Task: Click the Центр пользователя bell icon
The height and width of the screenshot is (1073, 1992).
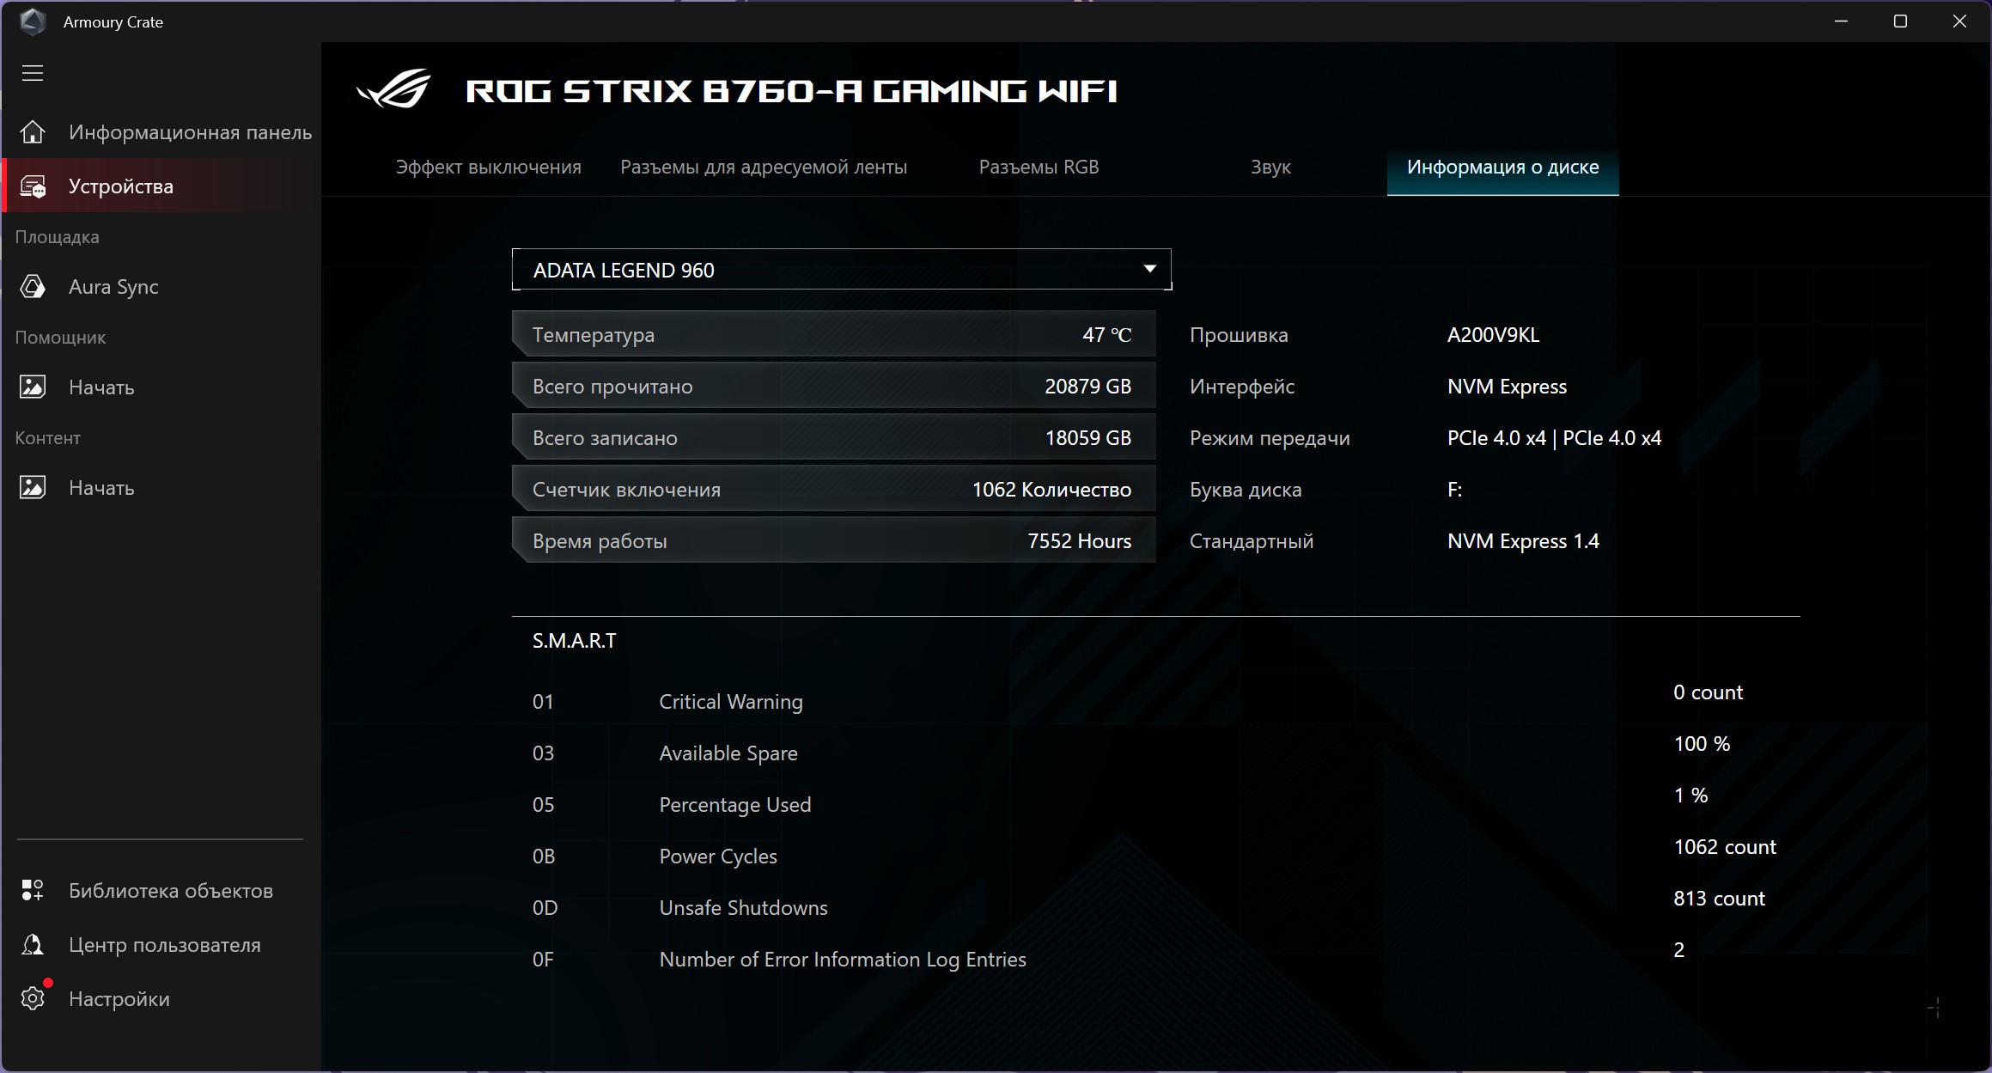Action: pyautogui.click(x=33, y=945)
